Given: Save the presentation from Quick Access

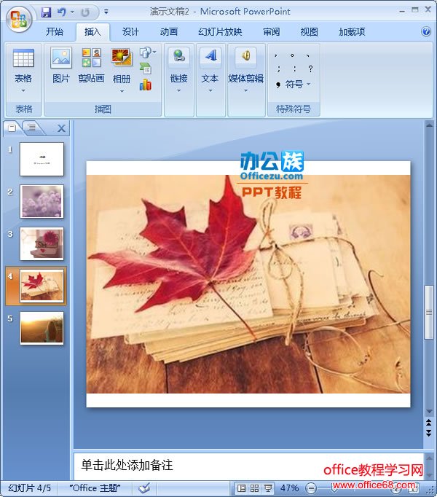Looking at the screenshot, I should coord(47,12).
